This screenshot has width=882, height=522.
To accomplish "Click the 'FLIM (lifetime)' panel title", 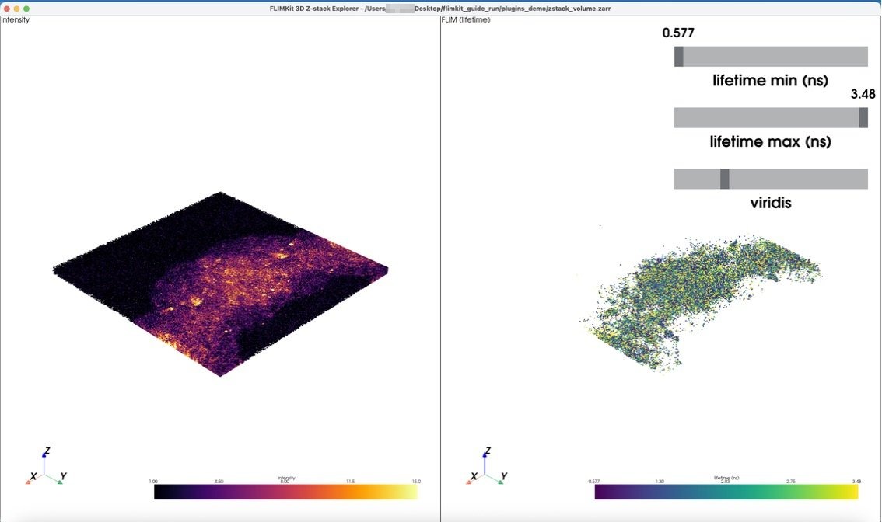I will tap(466, 19).
